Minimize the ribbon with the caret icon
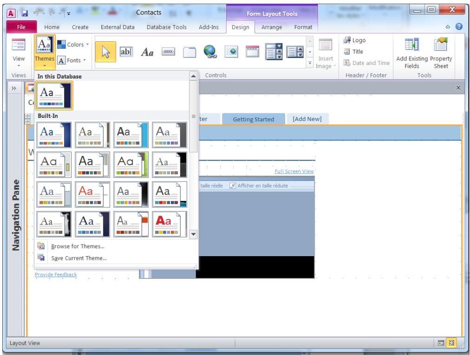The width and height of the screenshot is (470, 355). pyautogui.click(x=448, y=27)
